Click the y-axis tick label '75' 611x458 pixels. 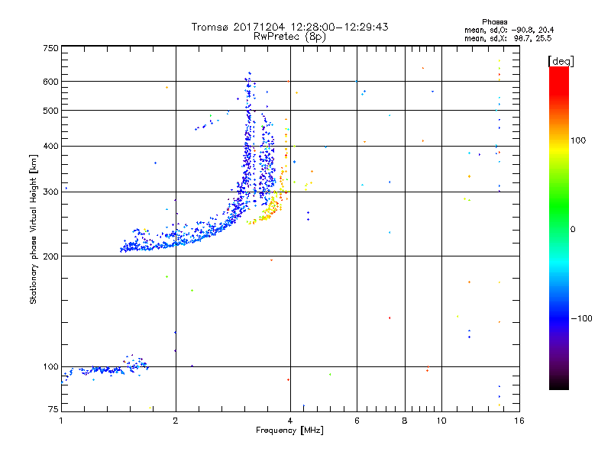(53, 409)
